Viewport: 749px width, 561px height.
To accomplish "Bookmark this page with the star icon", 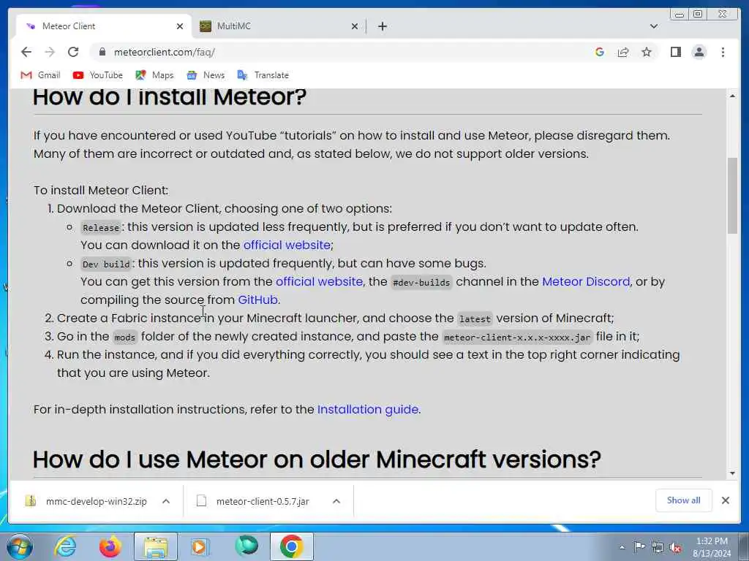I will click(x=647, y=52).
